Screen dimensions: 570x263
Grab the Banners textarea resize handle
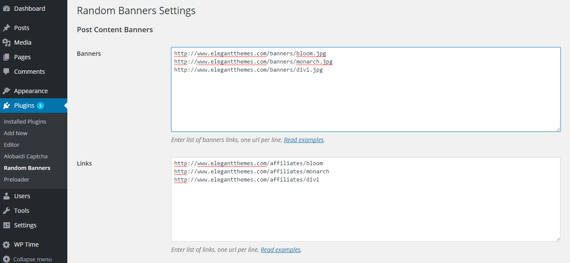[558, 129]
